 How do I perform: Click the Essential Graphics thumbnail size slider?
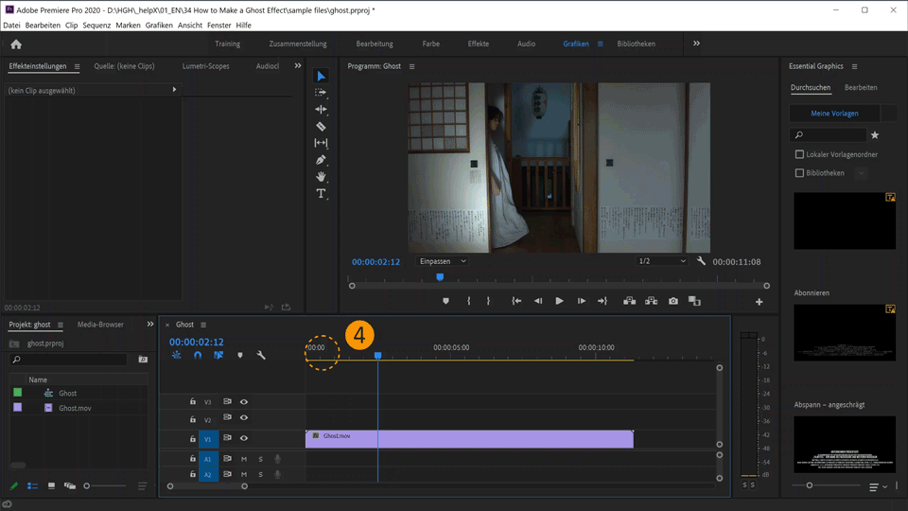[810, 485]
